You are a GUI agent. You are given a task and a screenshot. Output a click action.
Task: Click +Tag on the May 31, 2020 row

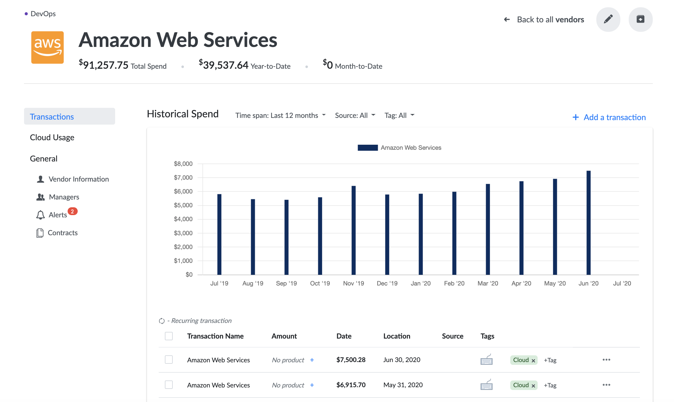click(x=550, y=385)
